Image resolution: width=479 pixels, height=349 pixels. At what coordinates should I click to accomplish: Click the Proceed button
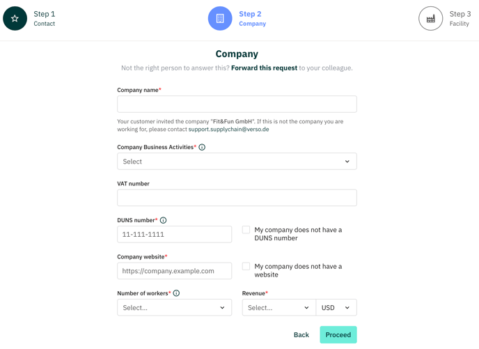click(x=338, y=334)
